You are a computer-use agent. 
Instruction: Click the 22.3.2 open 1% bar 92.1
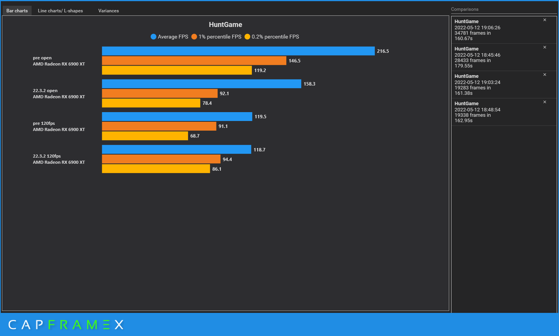click(160, 93)
